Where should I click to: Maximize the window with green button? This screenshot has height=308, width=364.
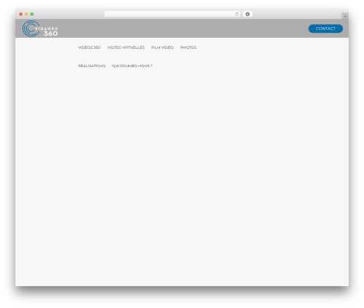point(32,15)
